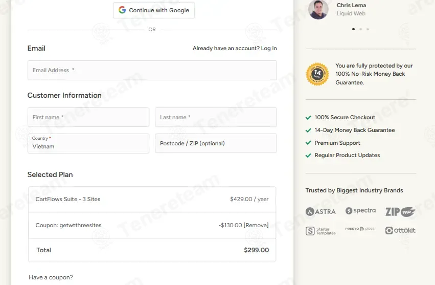Click the checkmark beside Premium Support

tap(308, 143)
